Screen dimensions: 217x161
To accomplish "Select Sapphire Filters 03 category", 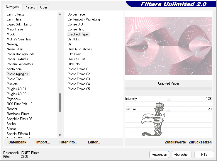I will click(20, 119).
